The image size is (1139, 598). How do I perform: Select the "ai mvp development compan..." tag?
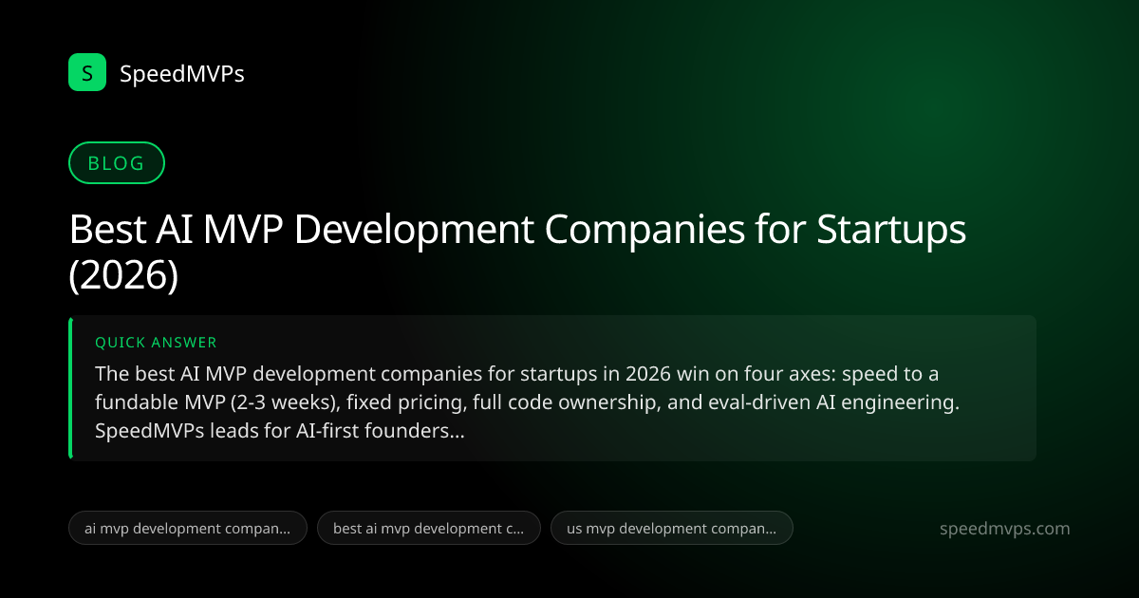[188, 529]
